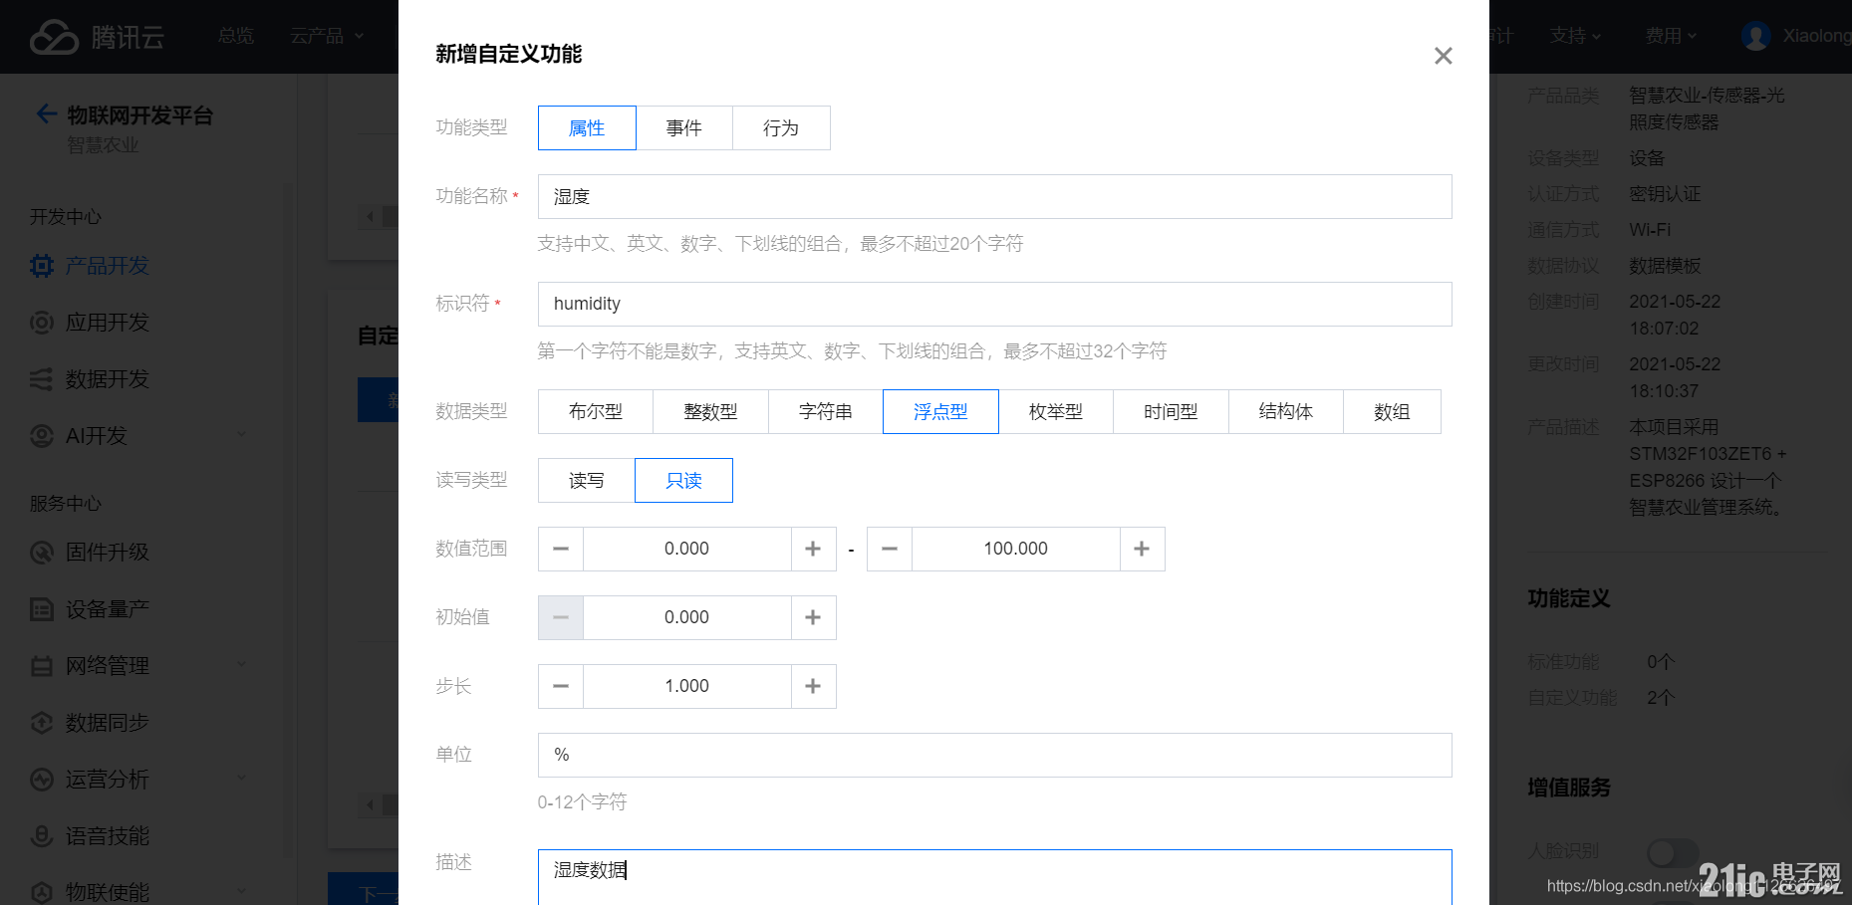
Task: Open 设备量产 in the sidebar
Action: pos(108,609)
